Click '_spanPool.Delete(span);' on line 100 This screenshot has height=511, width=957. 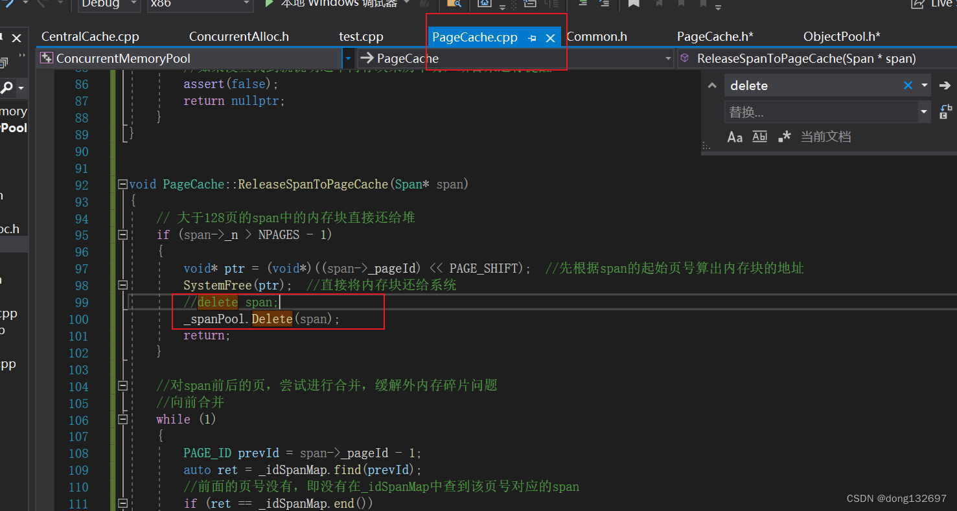(x=262, y=319)
